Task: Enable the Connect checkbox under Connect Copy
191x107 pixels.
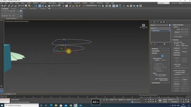Action: point(175,66)
